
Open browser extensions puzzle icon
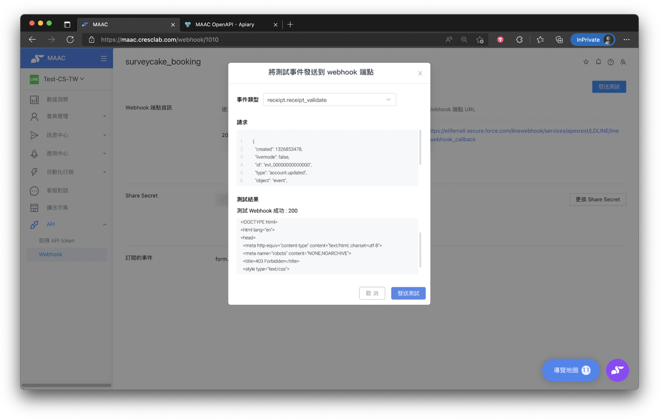pos(519,40)
